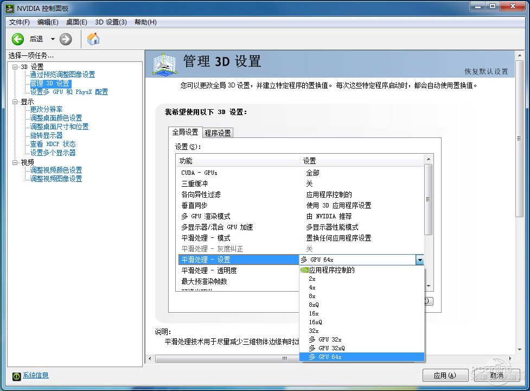Choose 多 GPU 32x option
Screen dimensions: 530x391
click(362, 339)
